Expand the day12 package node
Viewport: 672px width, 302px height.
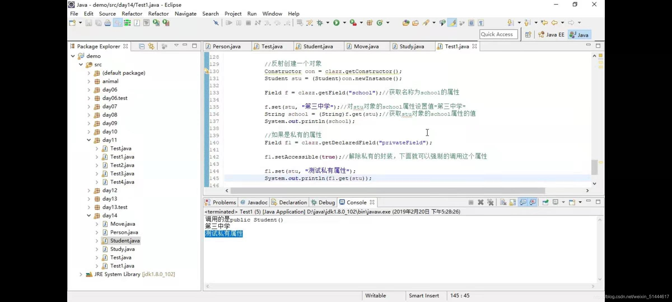(89, 190)
